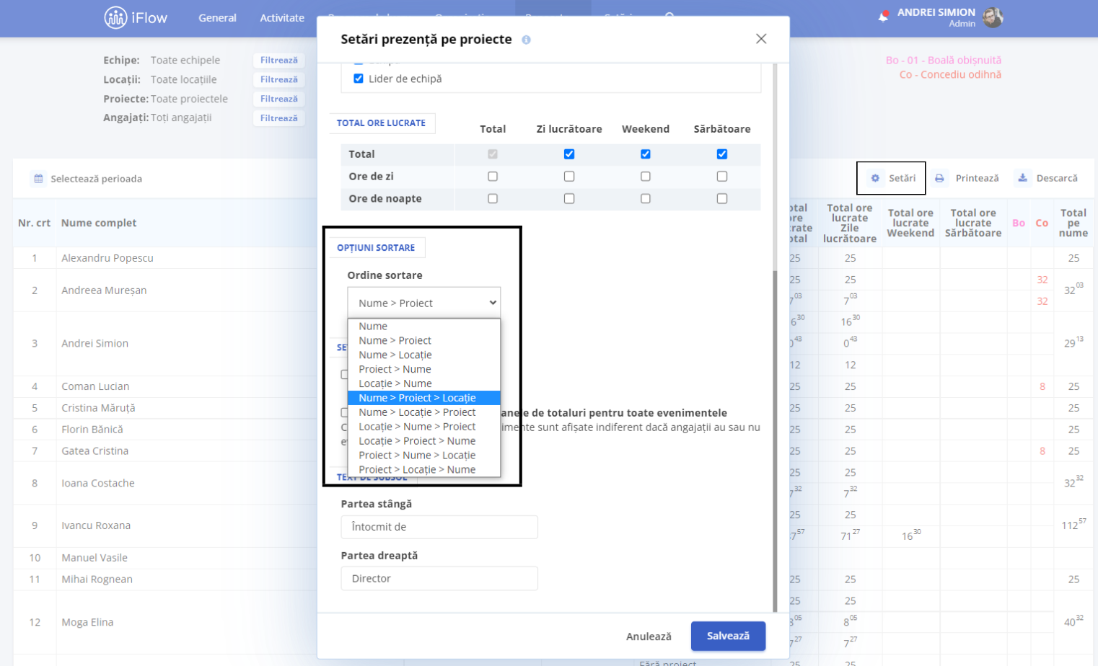Click Andrei Simion profile avatar
Screen dimensions: 1098x666
pyautogui.click(x=993, y=17)
